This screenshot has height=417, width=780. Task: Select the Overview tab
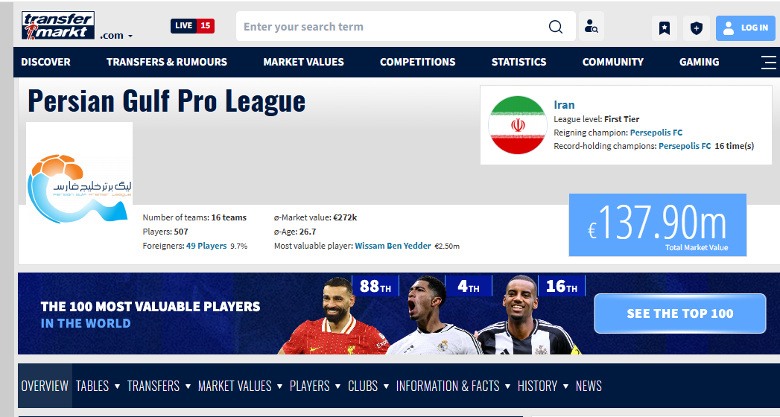(45, 386)
